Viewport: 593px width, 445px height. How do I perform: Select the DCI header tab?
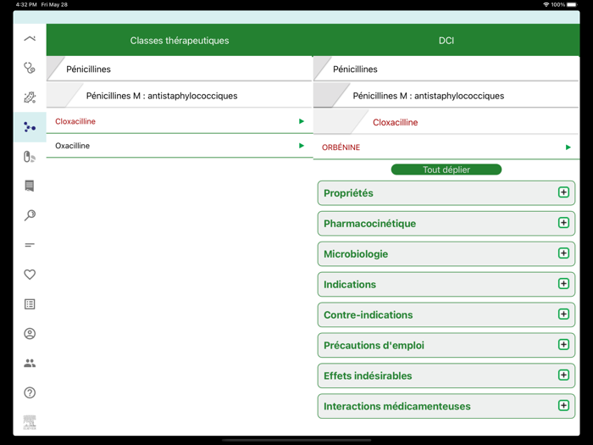click(x=446, y=41)
